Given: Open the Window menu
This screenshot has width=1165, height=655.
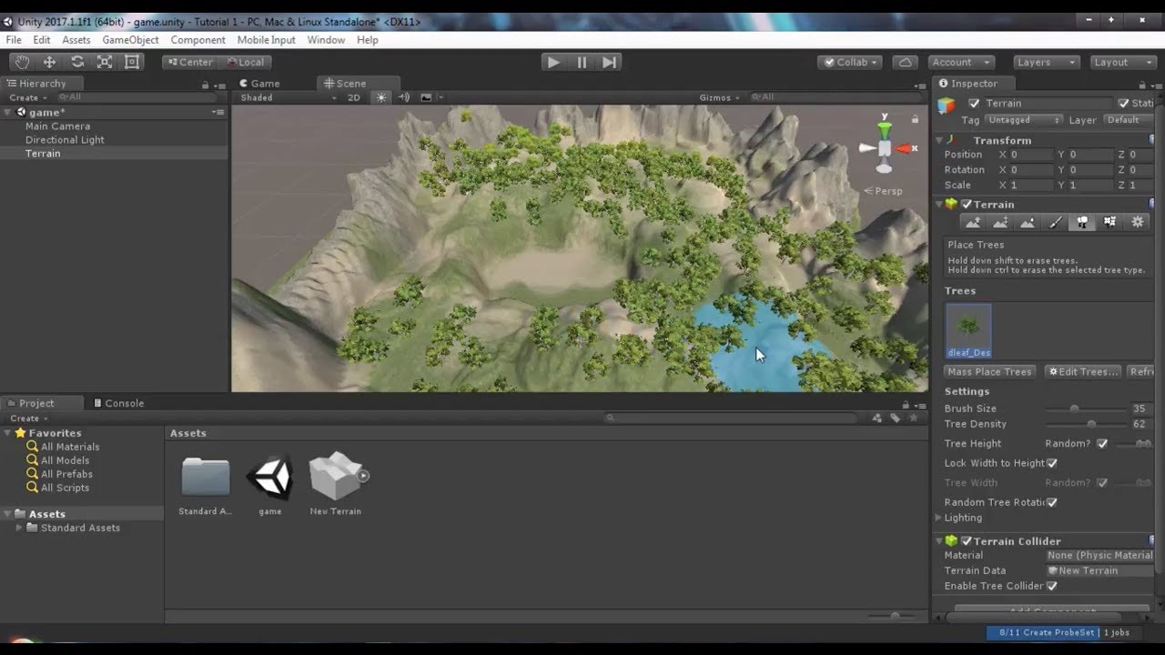Looking at the screenshot, I should point(326,40).
